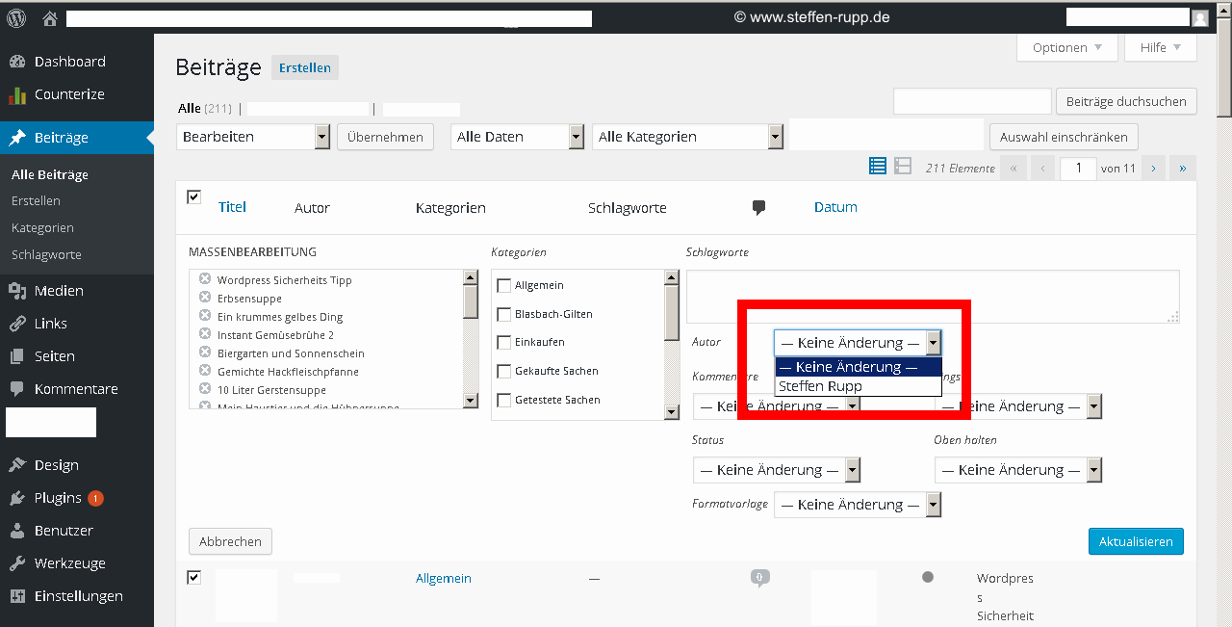Viewport: 1232px width, 627px height.
Task: Open the Oben halten dropdown
Action: point(1017,470)
